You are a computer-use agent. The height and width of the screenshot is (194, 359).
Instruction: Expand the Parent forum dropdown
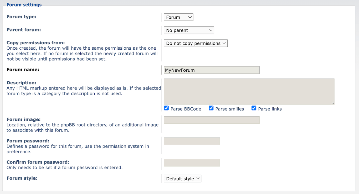point(188,30)
